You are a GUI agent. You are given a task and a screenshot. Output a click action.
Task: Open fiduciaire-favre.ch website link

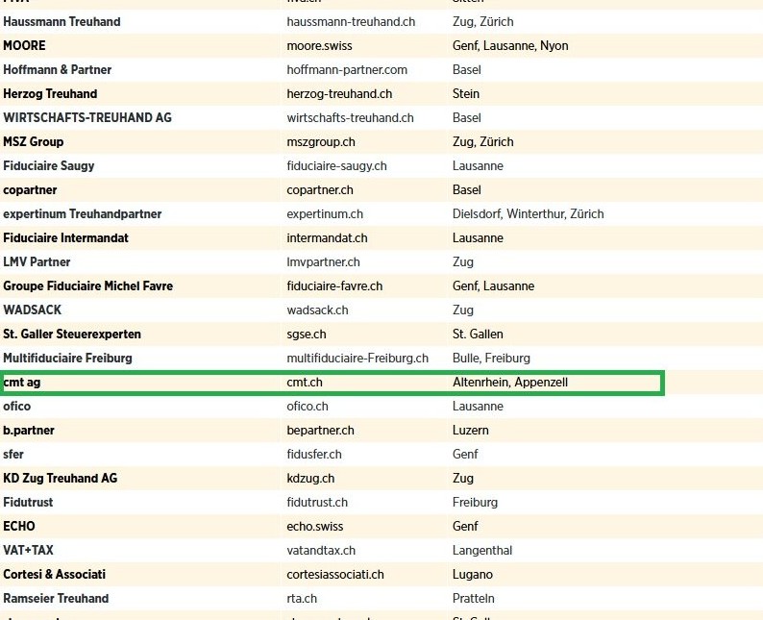334,286
